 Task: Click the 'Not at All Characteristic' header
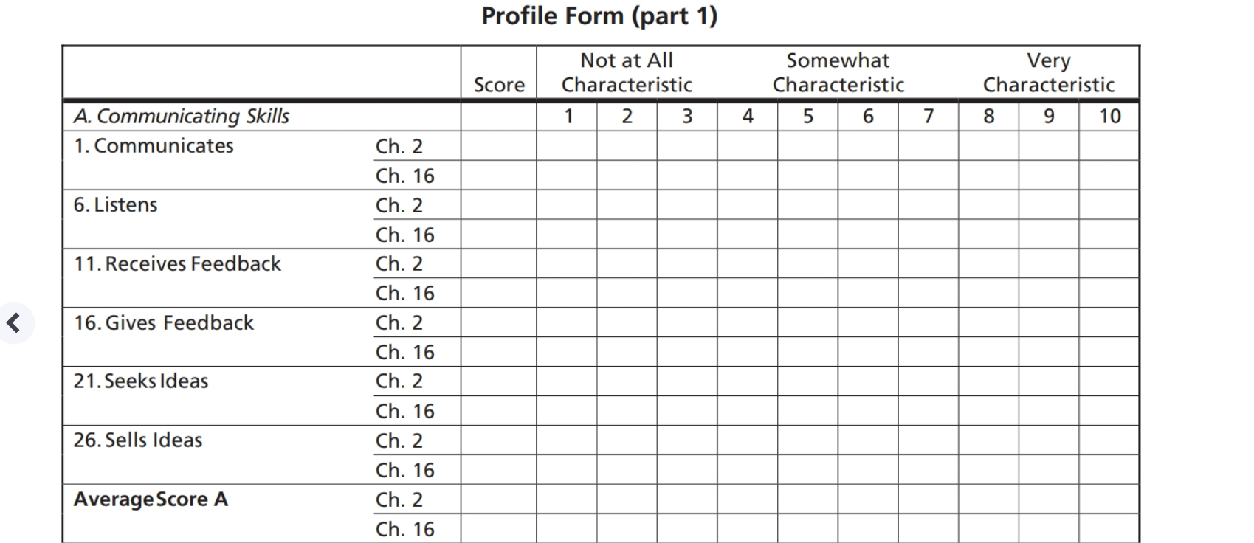pyautogui.click(x=627, y=72)
